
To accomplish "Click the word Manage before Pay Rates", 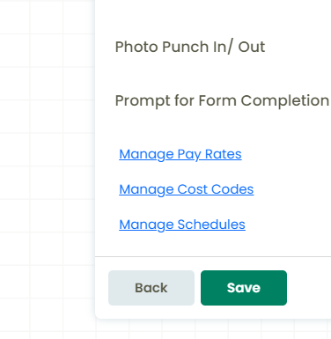I will pos(146,154).
